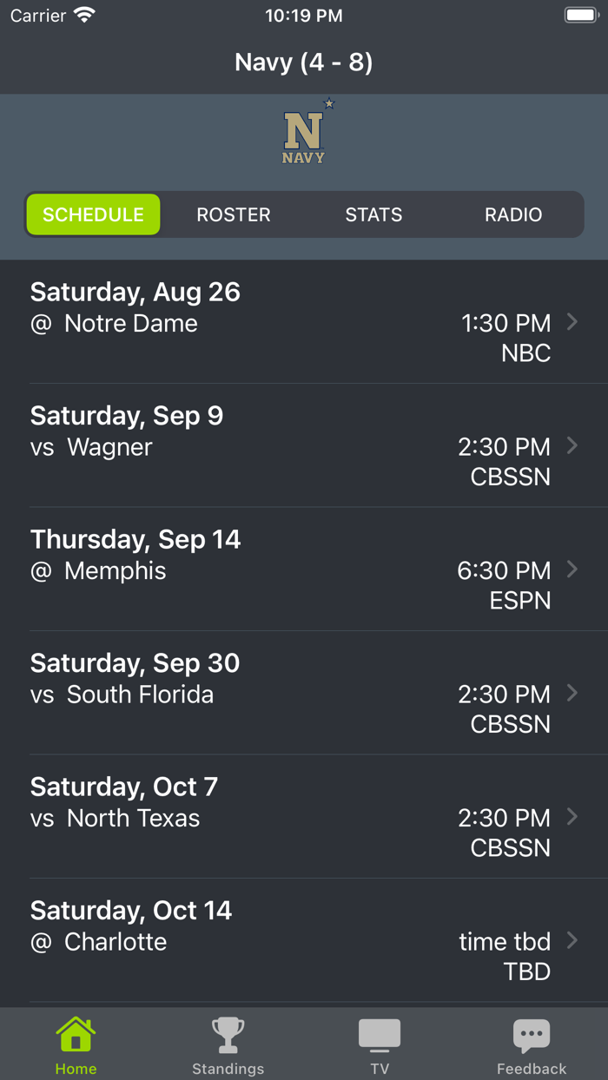The width and height of the screenshot is (608, 1080).
Task: Select the SCHEDULE segment
Action: (x=93, y=214)
